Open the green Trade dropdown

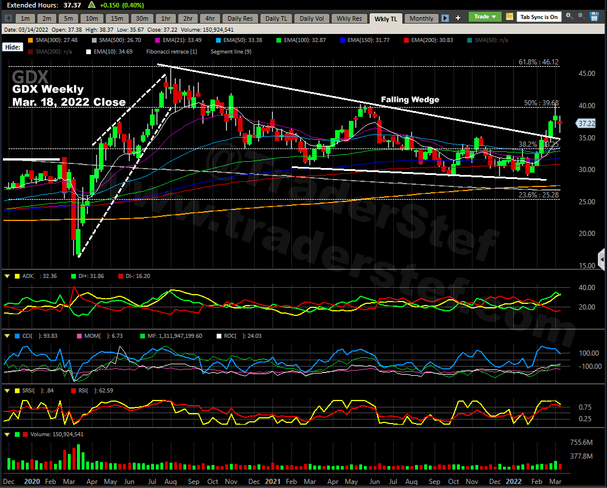485,17
